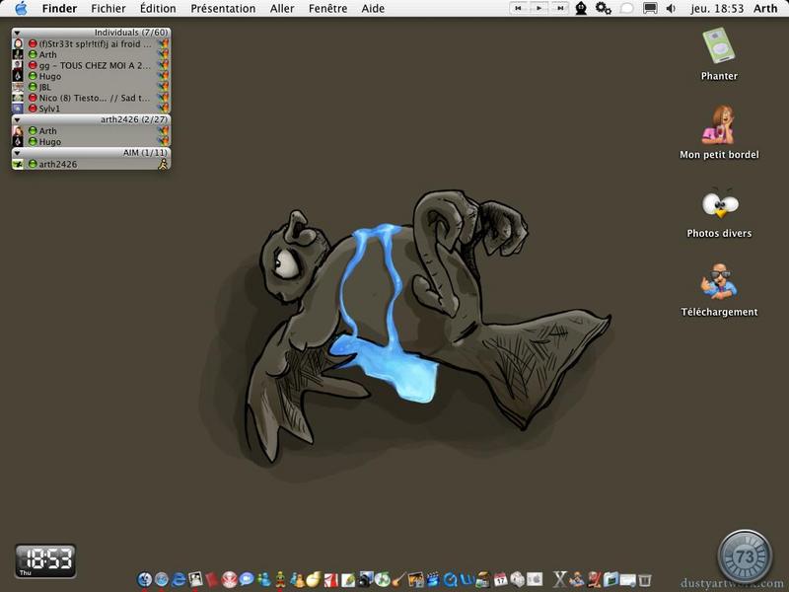Viewport: 789px width, 592px height.
Task: Open MSN Messenger butterfly-people icon in Dock
Action: point(264,579)
